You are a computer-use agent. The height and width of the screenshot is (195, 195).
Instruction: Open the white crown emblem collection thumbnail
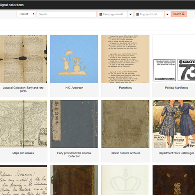(x=125, y=180)
